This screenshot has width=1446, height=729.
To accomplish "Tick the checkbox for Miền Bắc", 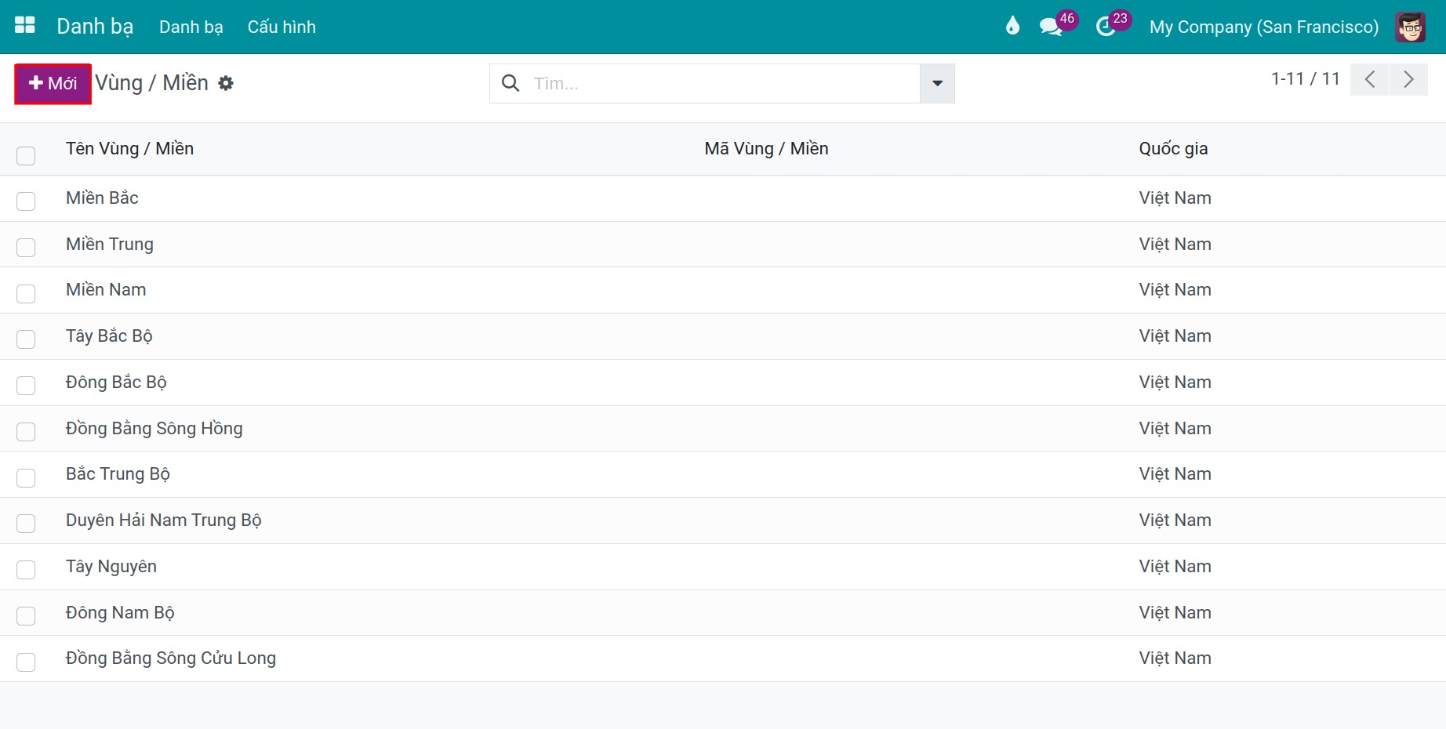I will coord(26,201).
